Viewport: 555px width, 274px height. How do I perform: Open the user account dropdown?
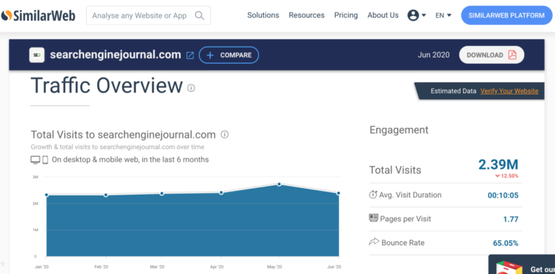tap(417, 15)
